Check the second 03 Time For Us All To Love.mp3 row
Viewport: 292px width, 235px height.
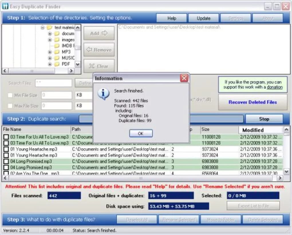pyautogui.click(x=6, y=143)
